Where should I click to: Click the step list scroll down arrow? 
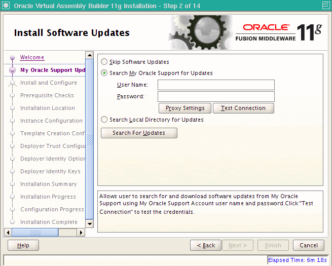(90, 223)
